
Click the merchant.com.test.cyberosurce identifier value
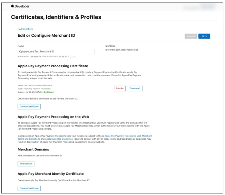[x=122, y=50]
